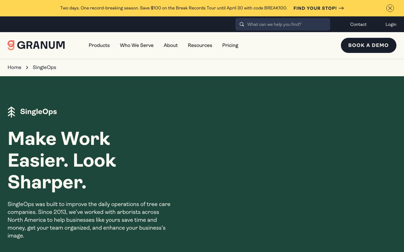Open the Login link

391,24
